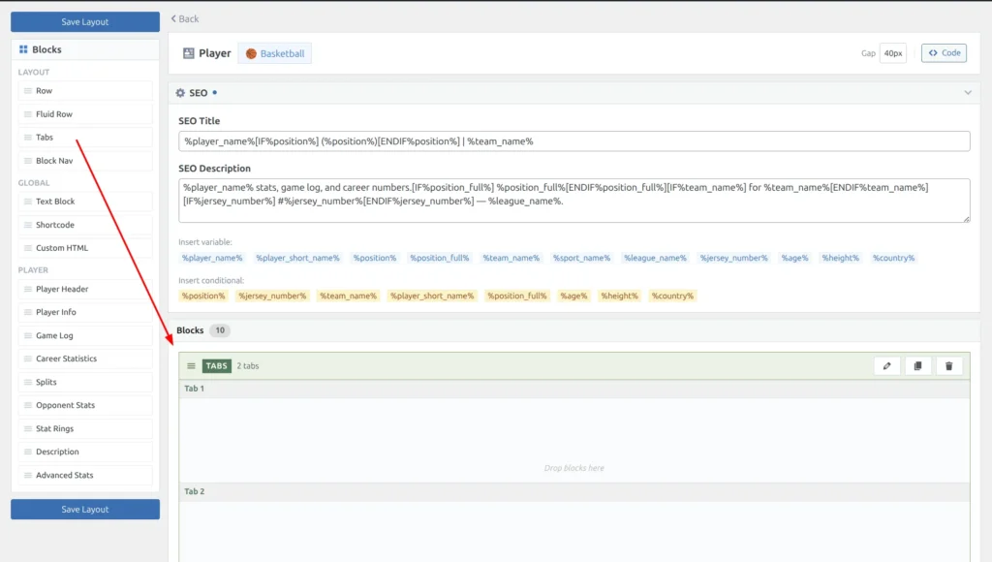Insert the blue %country% variable chip
The width and height of the screenshot is (992, 562).
(893, 258)
